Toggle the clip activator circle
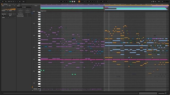Image resolution: width=170 pixels, height=95 pixels. (2, 4)
